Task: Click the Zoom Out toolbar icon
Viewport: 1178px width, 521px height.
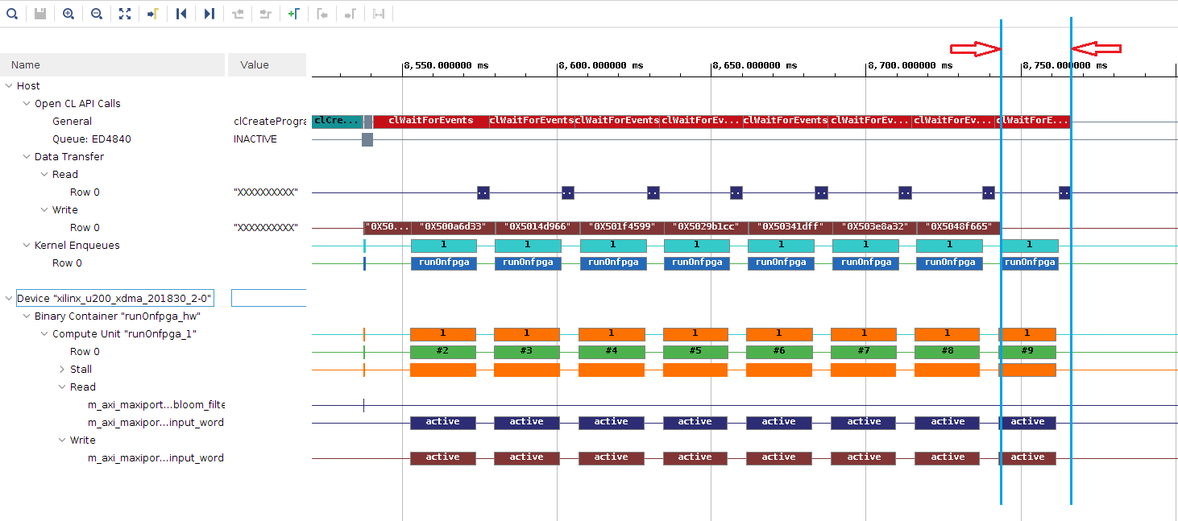Action: (96, 14)
